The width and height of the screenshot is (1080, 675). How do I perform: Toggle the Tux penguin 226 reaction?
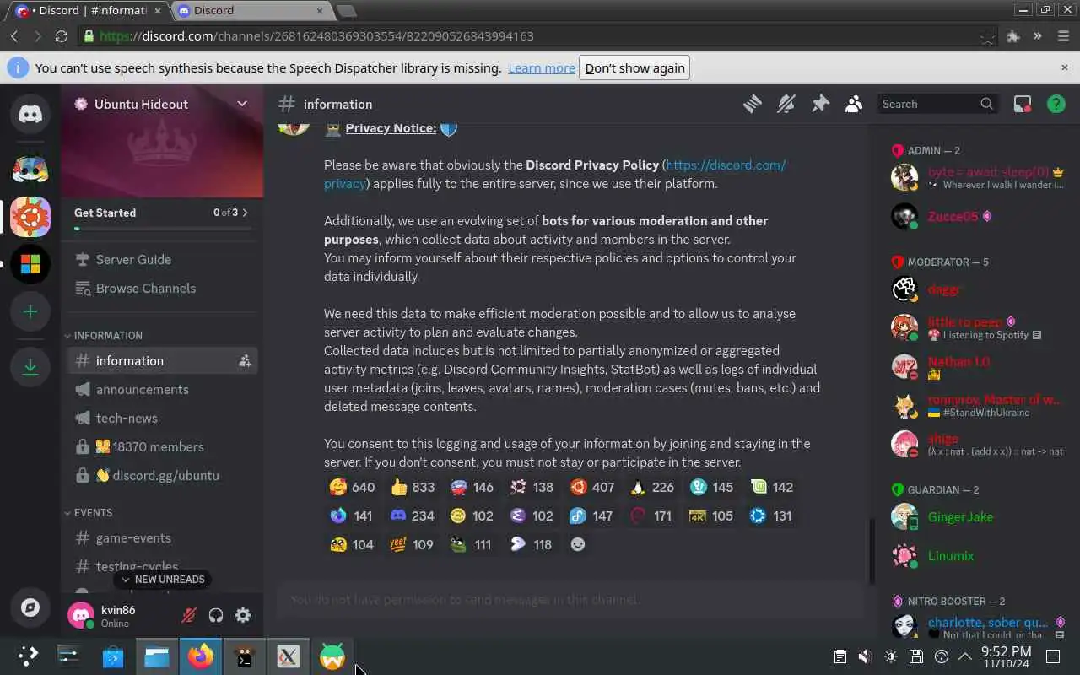(652, 487)
